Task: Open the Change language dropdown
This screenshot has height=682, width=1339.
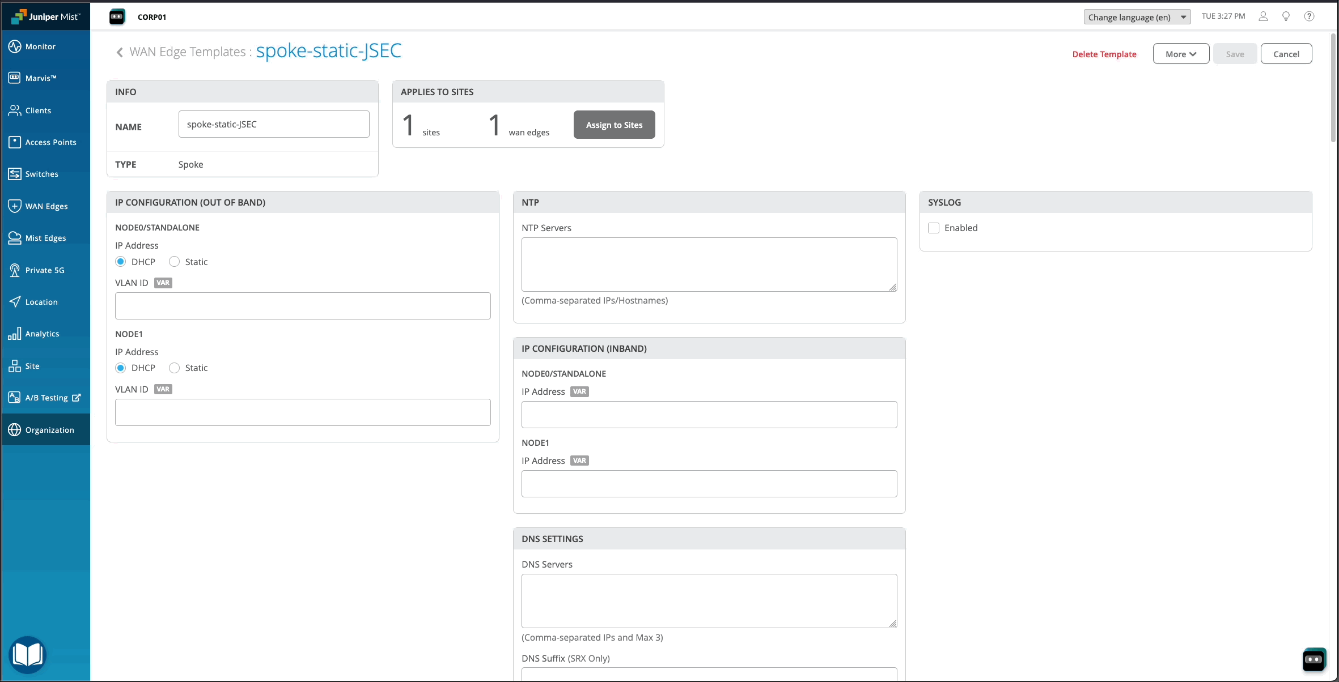Action: (1137, 17)
